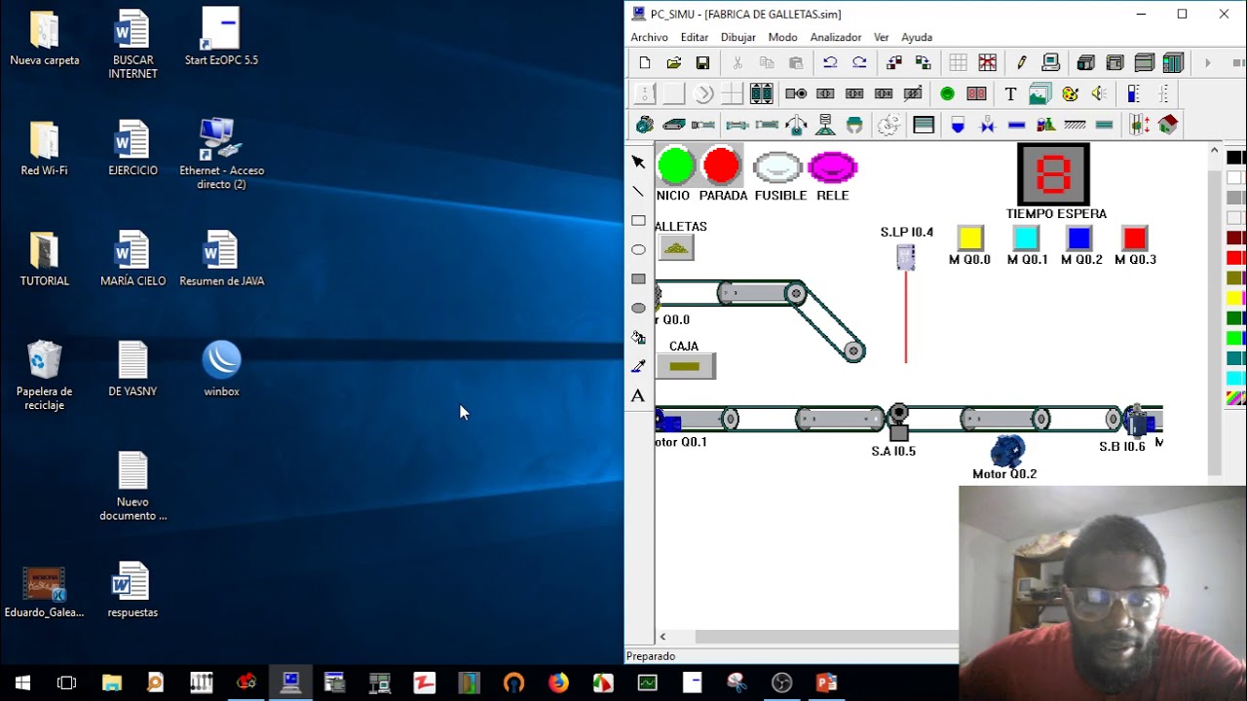Pick black from the color palette strip
1247x701 pixels.
[1235, 158]
